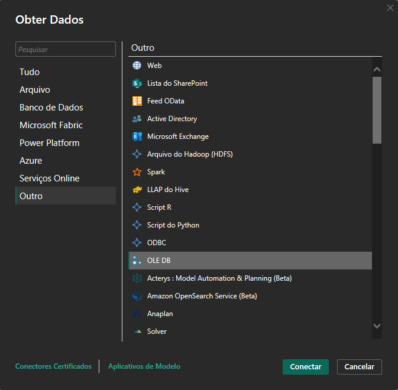This screenshot has height=390, width=398.
Task: Click the Microsoft Exchange icon
Action: click(137, 136)
